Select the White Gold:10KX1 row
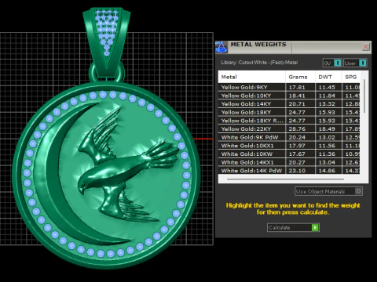 tap(289, 146)
